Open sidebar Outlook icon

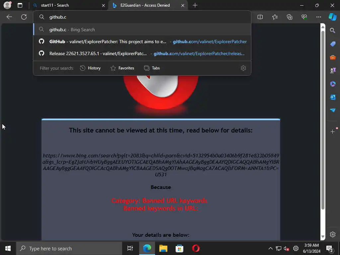333,97
